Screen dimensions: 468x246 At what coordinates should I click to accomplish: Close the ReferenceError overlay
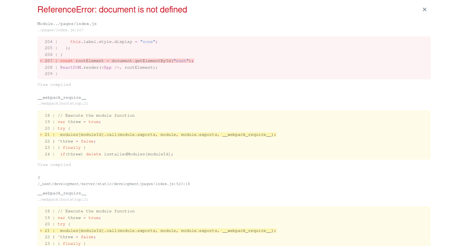click(424, 9)
